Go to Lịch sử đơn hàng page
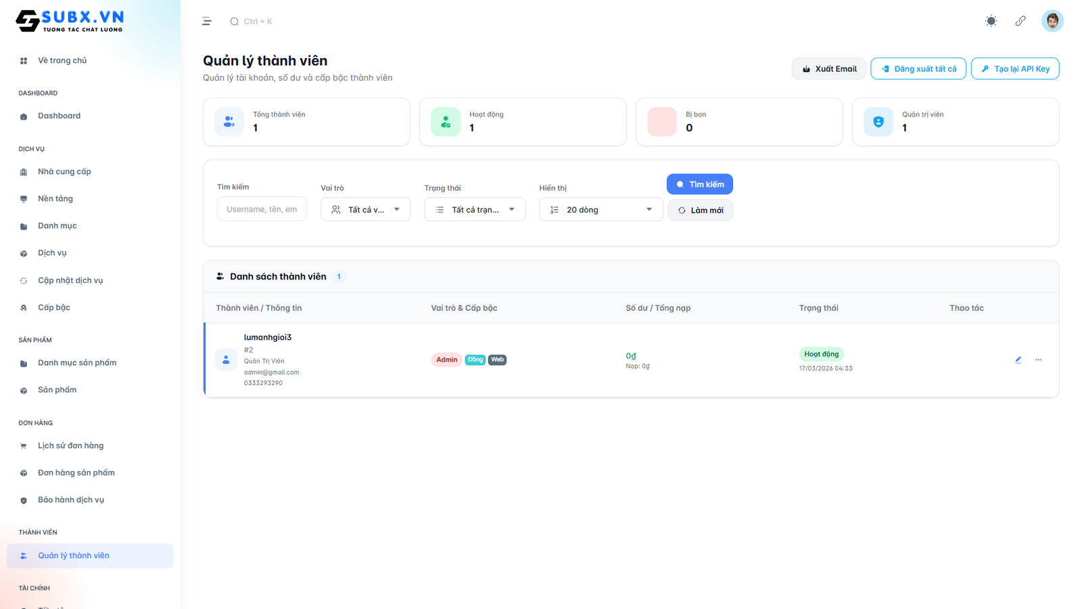The image size is (1082, 609). pos(70,446)
